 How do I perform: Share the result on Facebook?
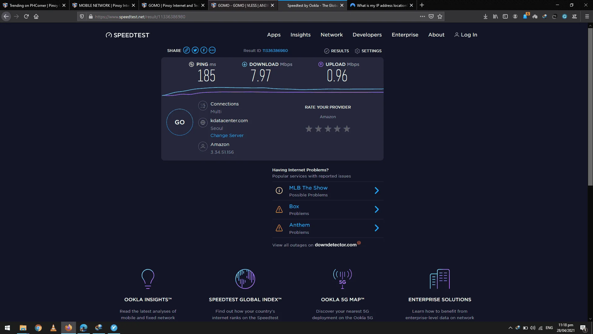coord(204,50)
